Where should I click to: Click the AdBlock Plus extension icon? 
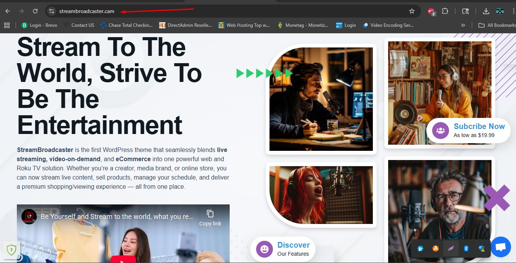coord(431,11)
